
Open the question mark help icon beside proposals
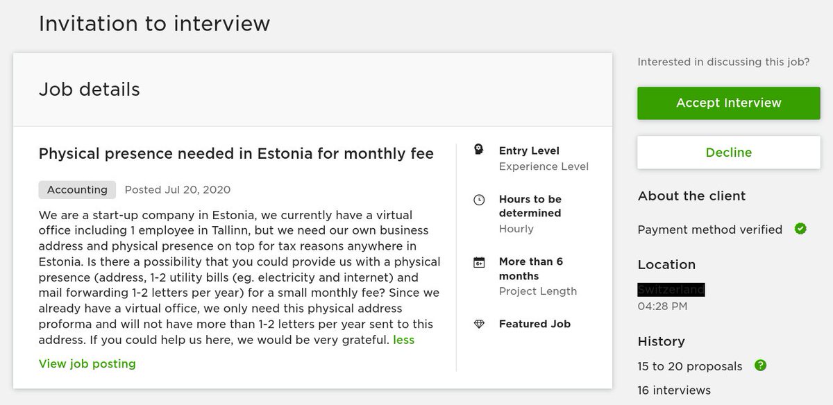(x=760, y=365)
